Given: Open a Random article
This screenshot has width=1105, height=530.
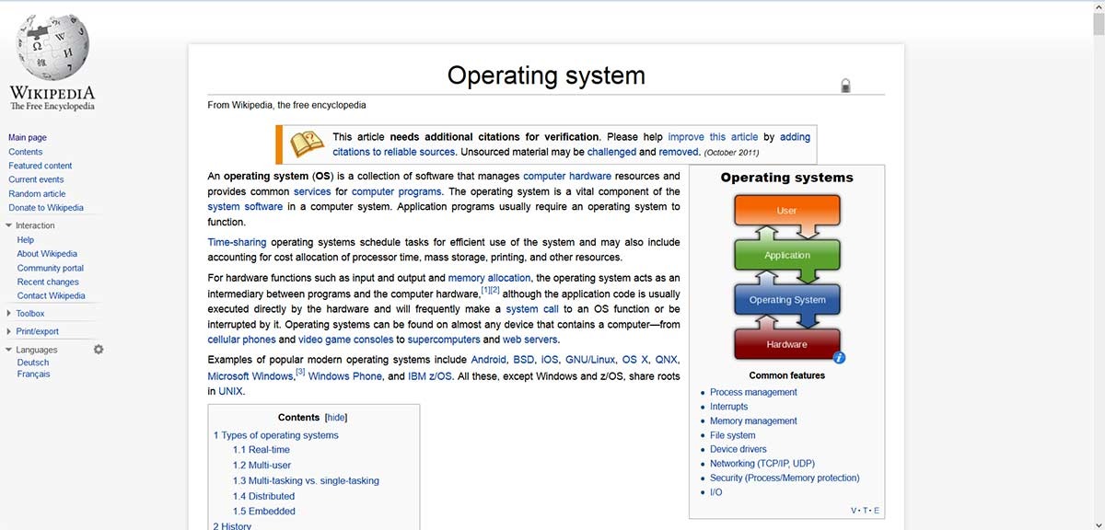Looking at the screenshot, I should click(37, 194).
